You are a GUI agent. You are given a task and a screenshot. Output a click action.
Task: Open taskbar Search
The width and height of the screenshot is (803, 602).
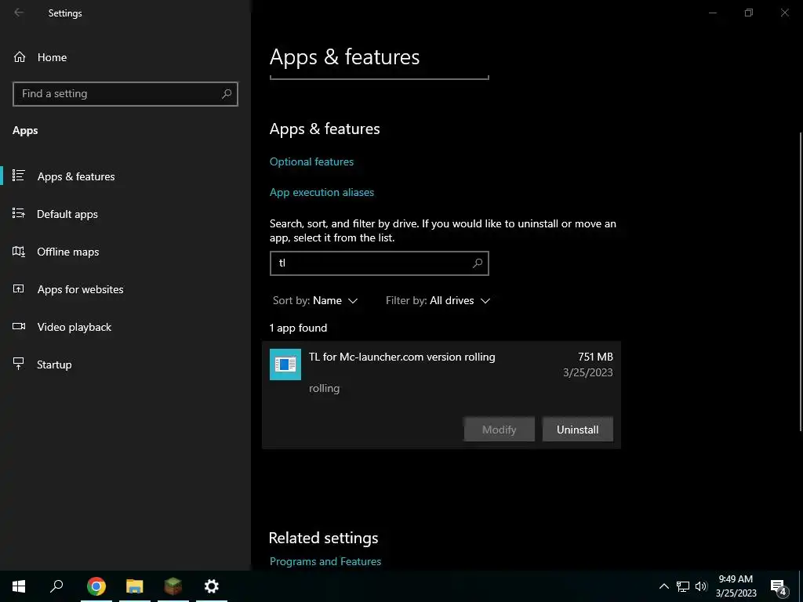56,586
